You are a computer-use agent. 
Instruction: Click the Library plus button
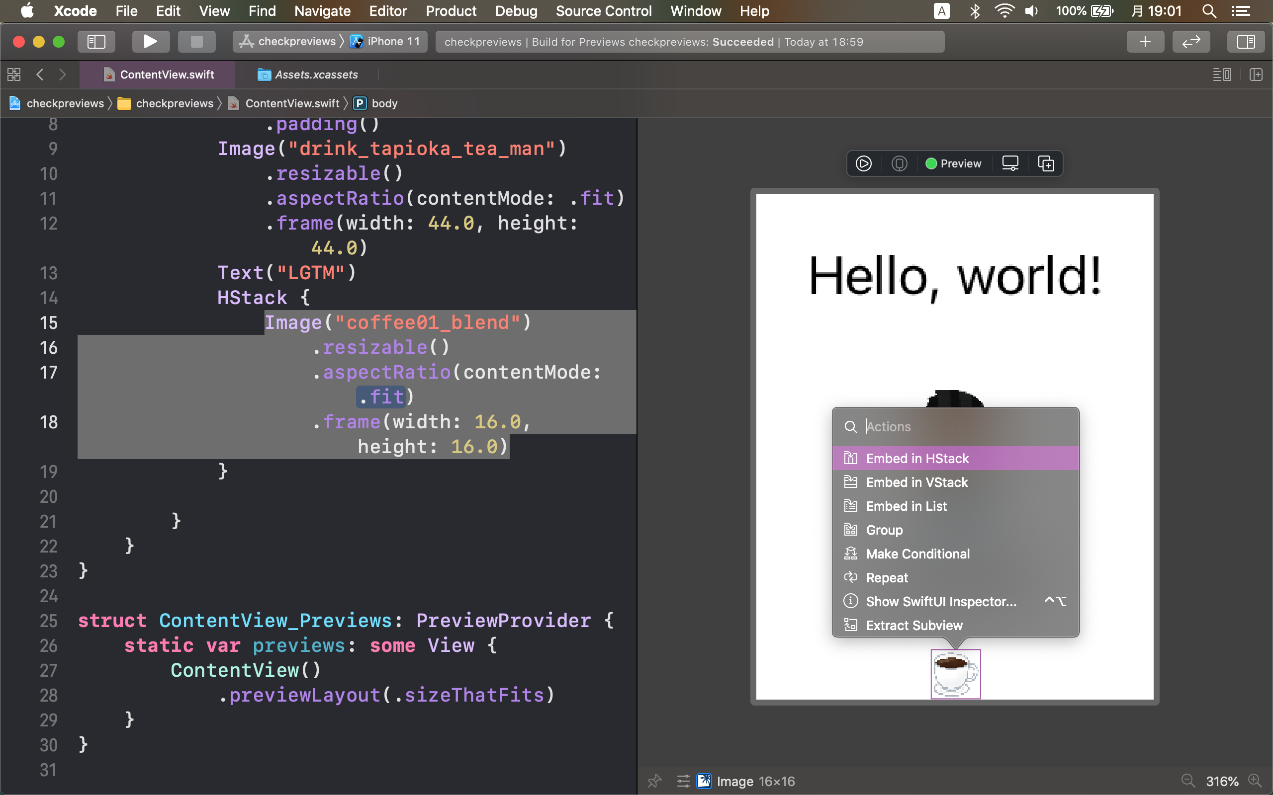(1145, 42)
